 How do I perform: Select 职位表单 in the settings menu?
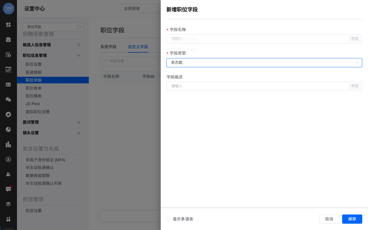point(34,88)
